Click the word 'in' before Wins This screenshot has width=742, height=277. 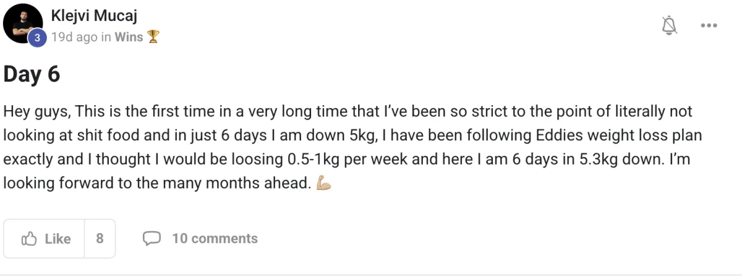106,37
